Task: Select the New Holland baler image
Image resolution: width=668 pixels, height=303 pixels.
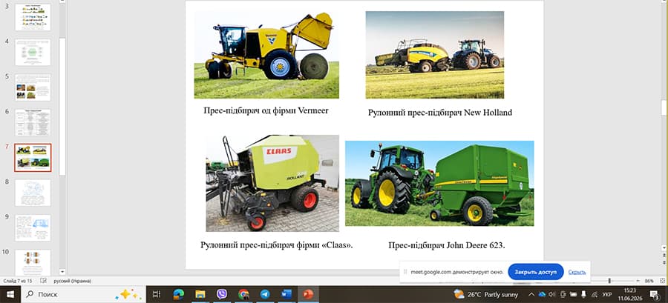Action: [434, 55]
